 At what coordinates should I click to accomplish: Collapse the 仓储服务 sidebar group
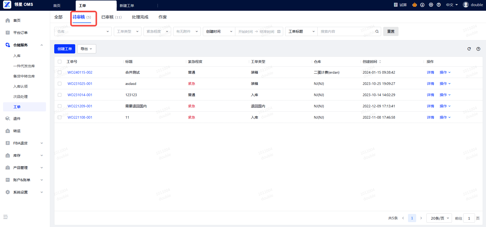point(42,45)
